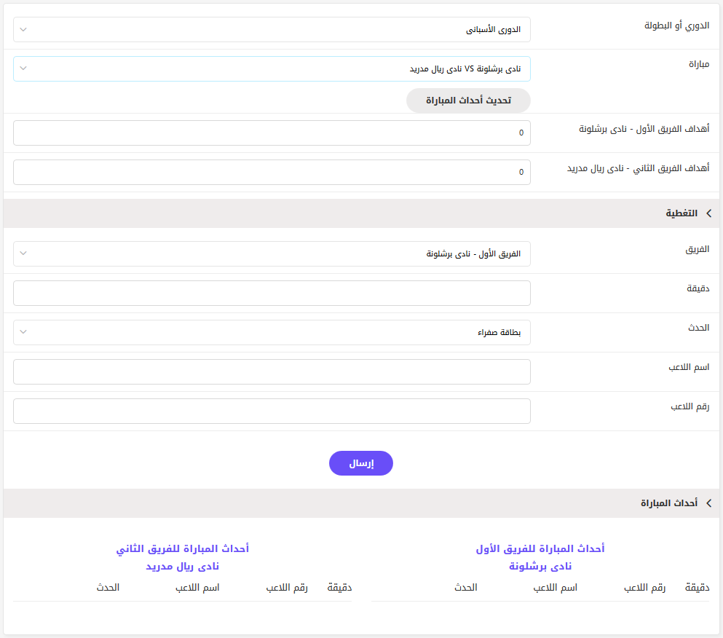Click the دقيقة header in Real Madrid table
Viewport: 723px width, 638px height.
pos(339,587)
